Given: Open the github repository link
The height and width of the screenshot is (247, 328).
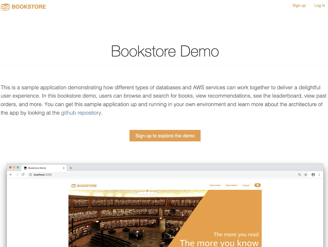Looking at the screenshot, I should click(x=81, y=113).
